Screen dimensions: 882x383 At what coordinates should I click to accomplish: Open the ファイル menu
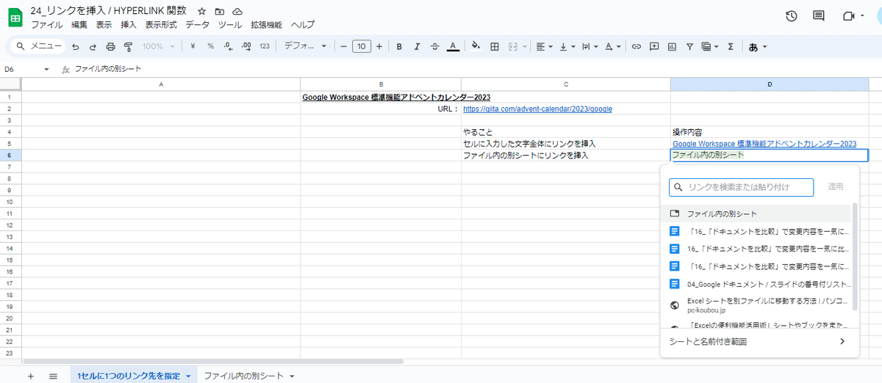coord(46,25)
